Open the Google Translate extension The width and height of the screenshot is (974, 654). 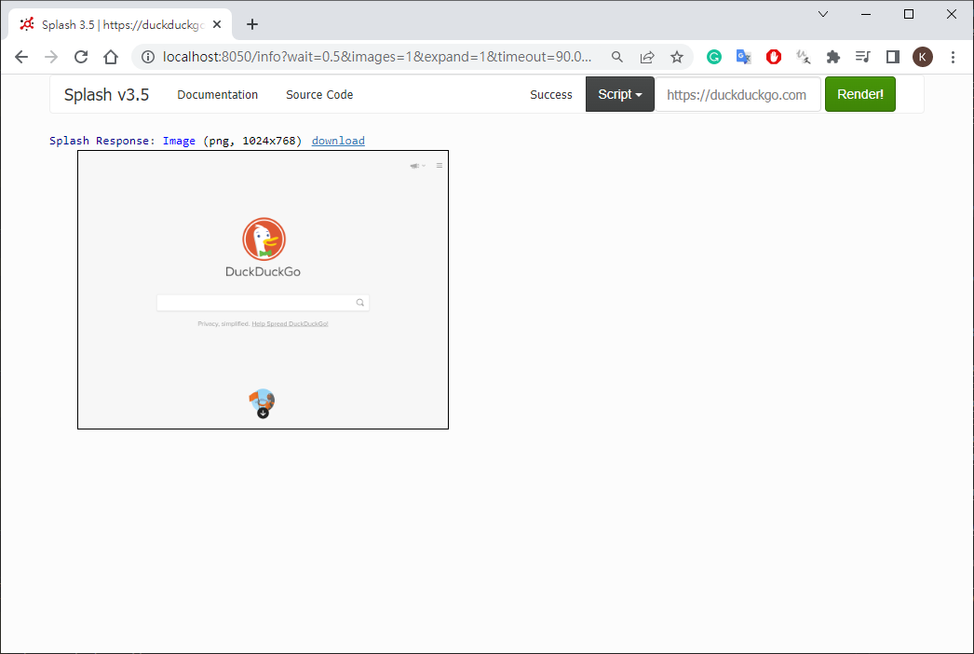tap(743, 57)
